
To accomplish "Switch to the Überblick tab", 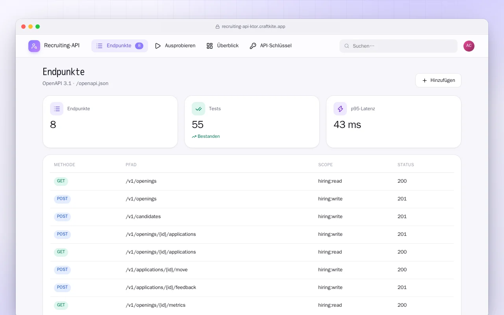I will point(222,46).
